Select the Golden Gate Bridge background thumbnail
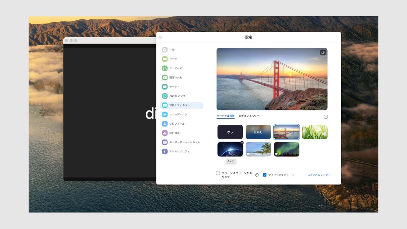 [286, 132]
